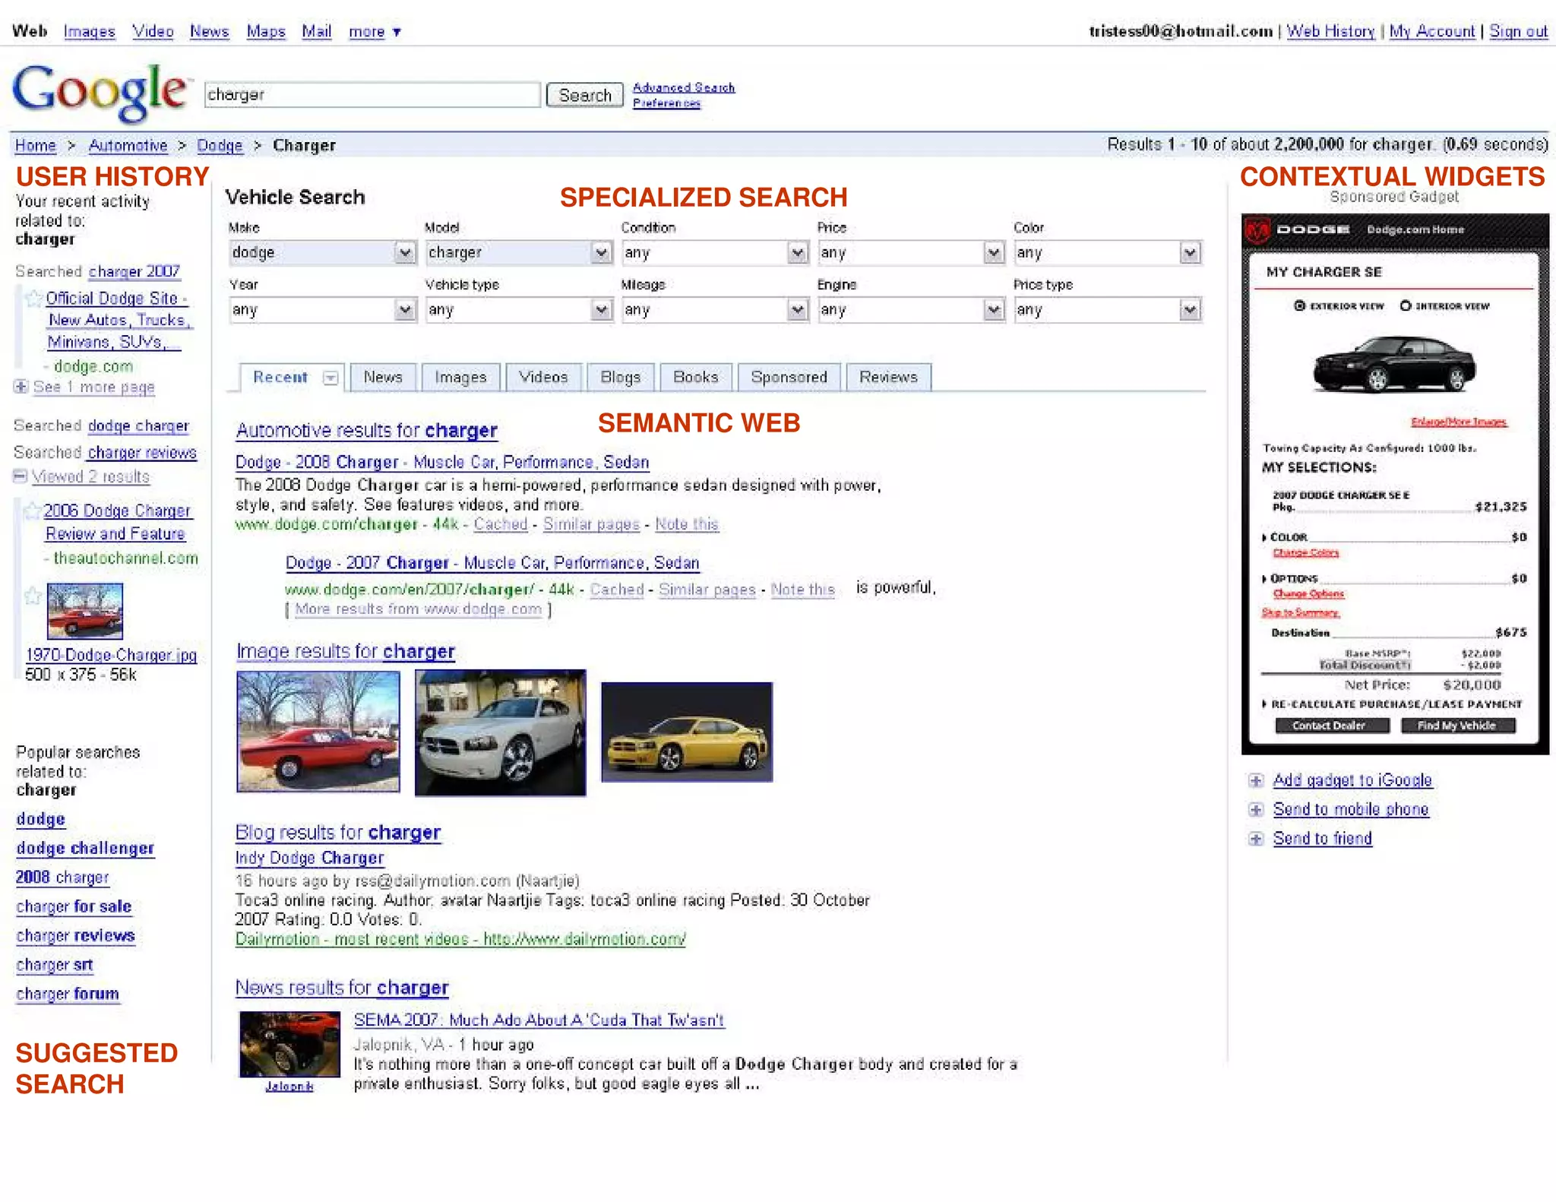Open the white Charger image result thumbnail

[501, 732]
